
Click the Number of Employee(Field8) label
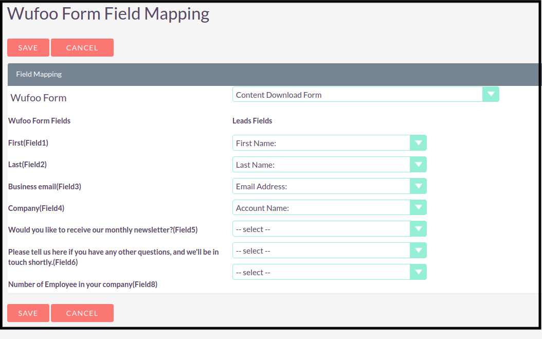coord(83,284)
